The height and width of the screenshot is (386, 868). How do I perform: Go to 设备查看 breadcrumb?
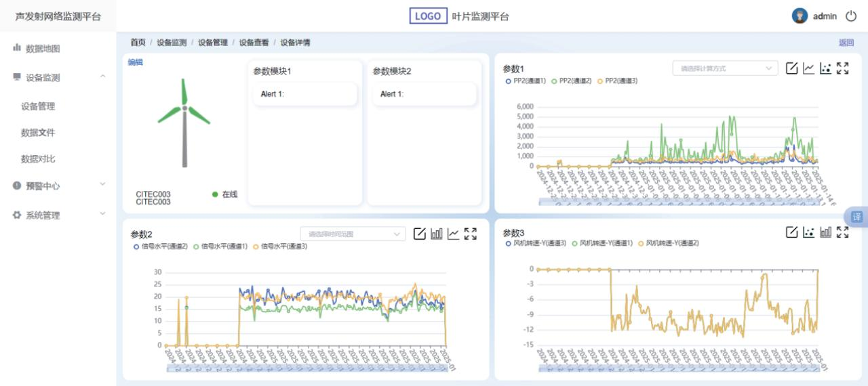coord(254,43)
